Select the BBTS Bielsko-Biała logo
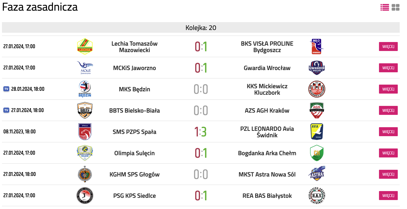 click(85, 110)
